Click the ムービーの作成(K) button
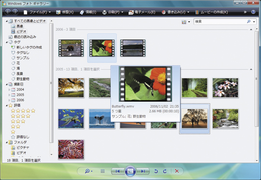Screen dimensions: 261x180 (211, 12)
